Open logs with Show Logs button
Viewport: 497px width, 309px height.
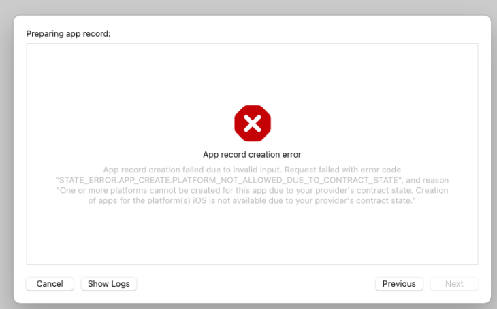[109, 284]
